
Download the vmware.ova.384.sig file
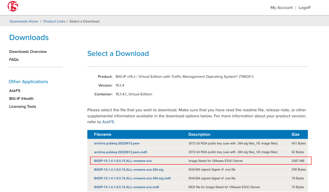pyautogui.click(x=129, y=170)
